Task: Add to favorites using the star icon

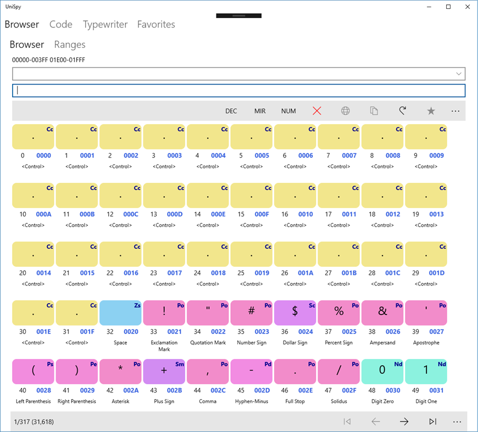Action: tap(431, 111)
